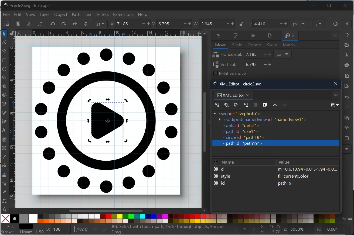354x235 pixels.
Task: Open the Filters menu
Action: [x=103, y=14]
